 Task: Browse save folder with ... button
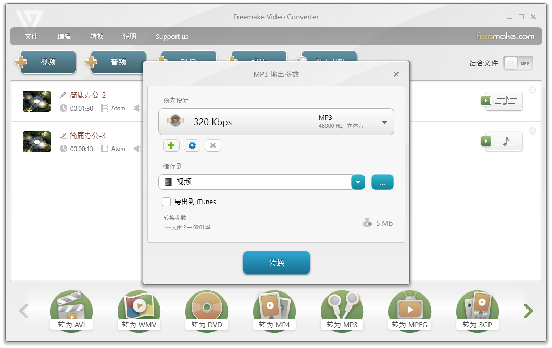click(382, 182)
